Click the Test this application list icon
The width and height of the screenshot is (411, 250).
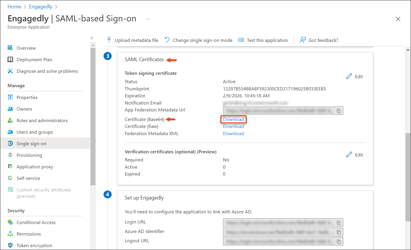coord(241,40)
